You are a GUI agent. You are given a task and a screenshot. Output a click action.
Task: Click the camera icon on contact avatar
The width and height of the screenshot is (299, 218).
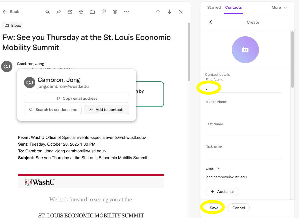[245, 50]
